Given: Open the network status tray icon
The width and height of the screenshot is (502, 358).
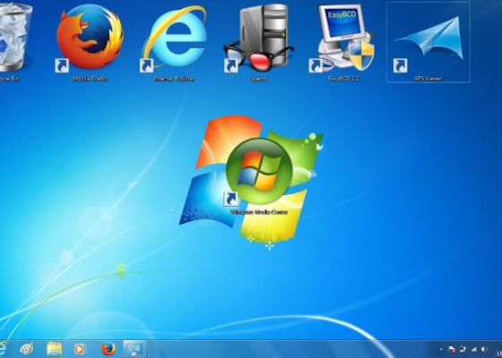Looking at the screenshot, I should click(x=463, y=349).
